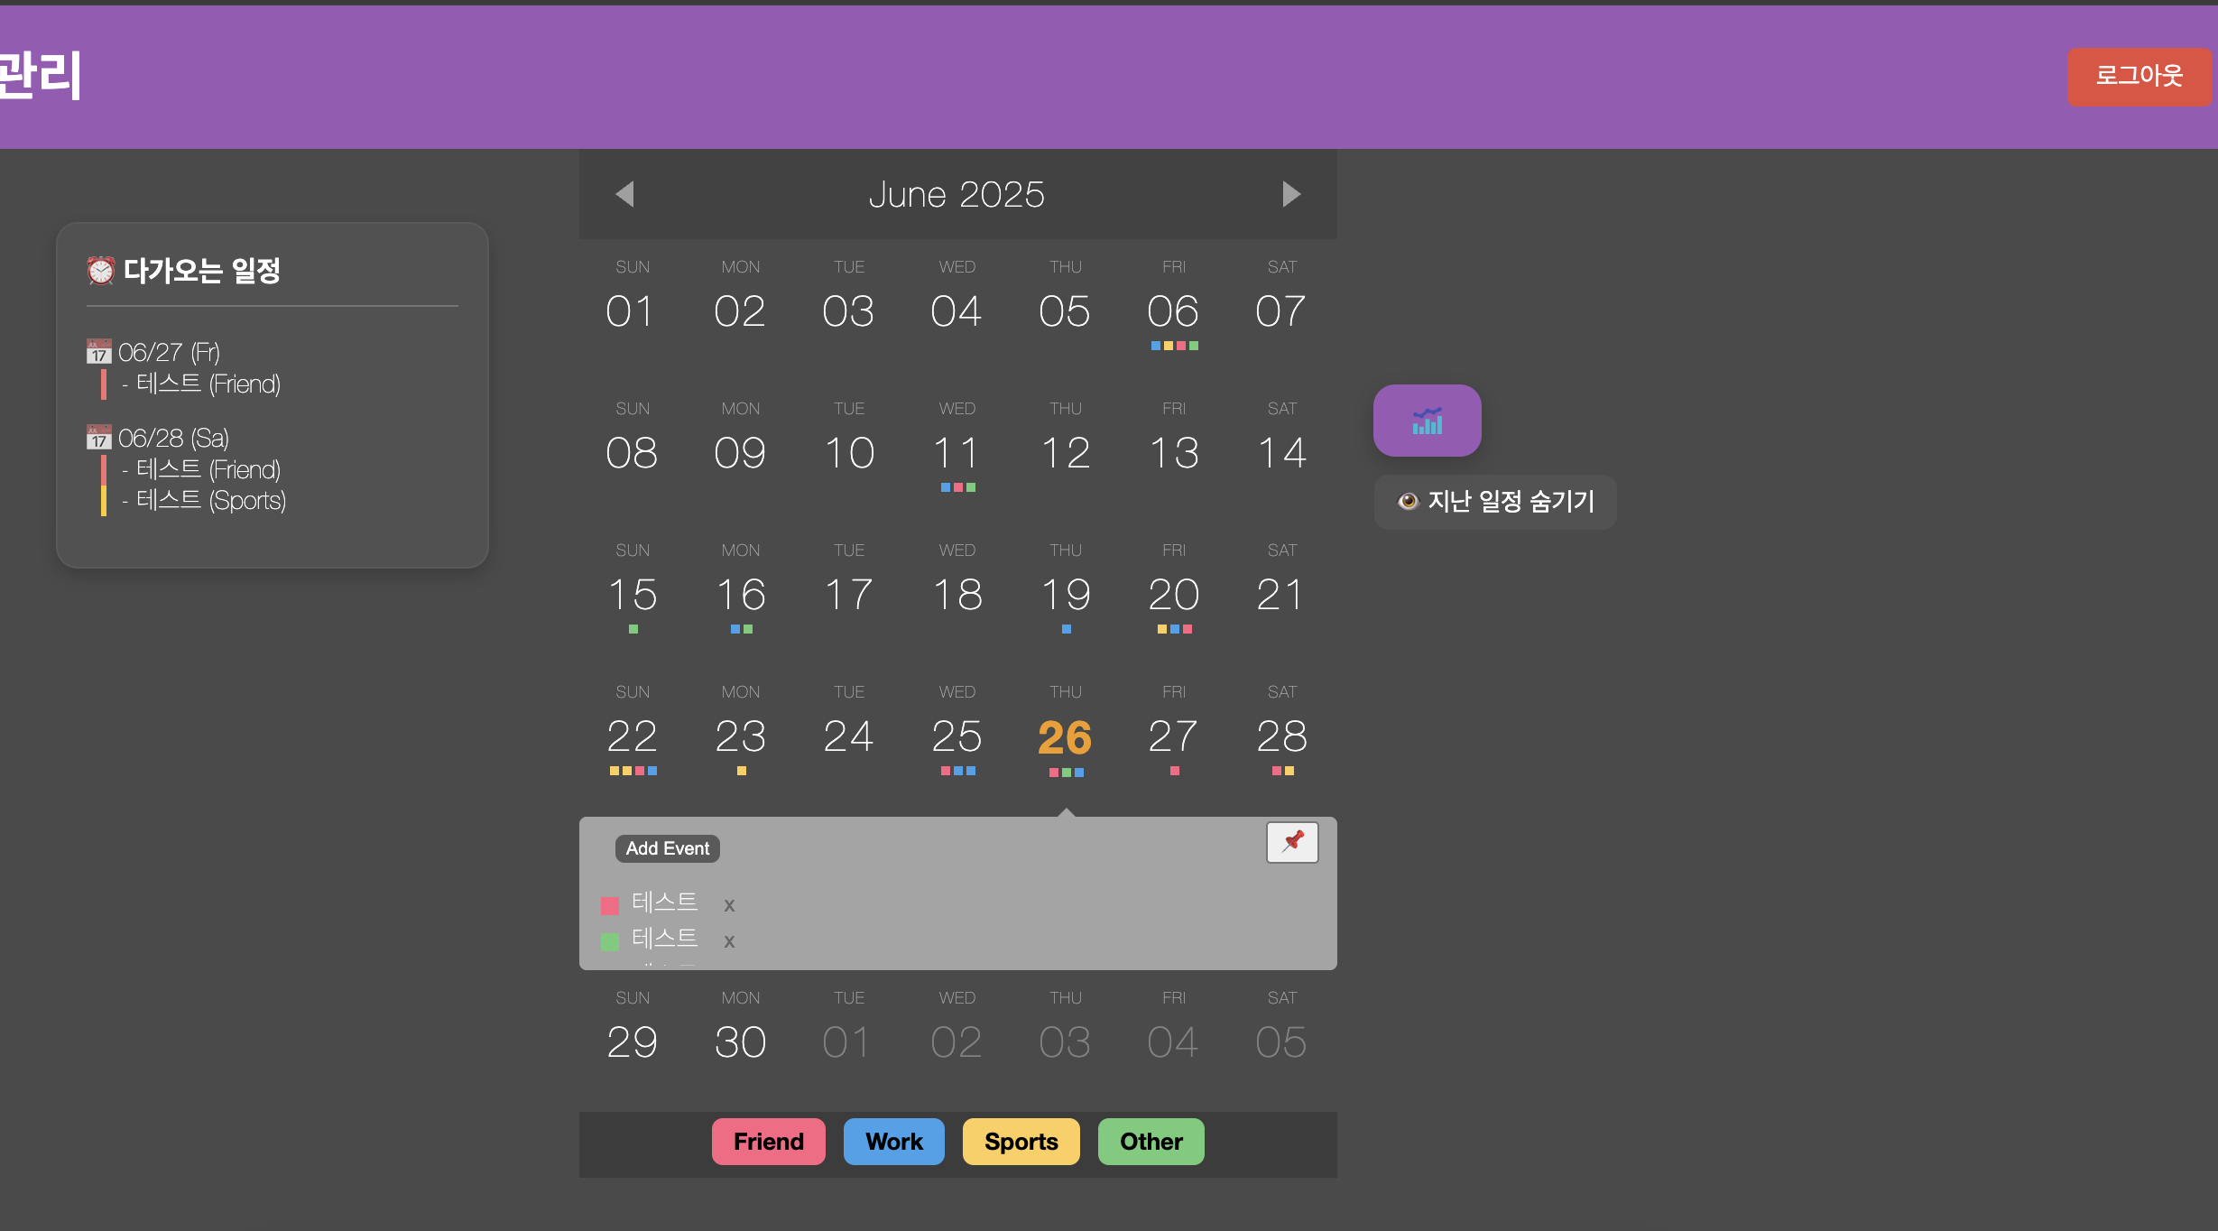Click the alarm clock icon in upcoming panel

coord(100,270)
